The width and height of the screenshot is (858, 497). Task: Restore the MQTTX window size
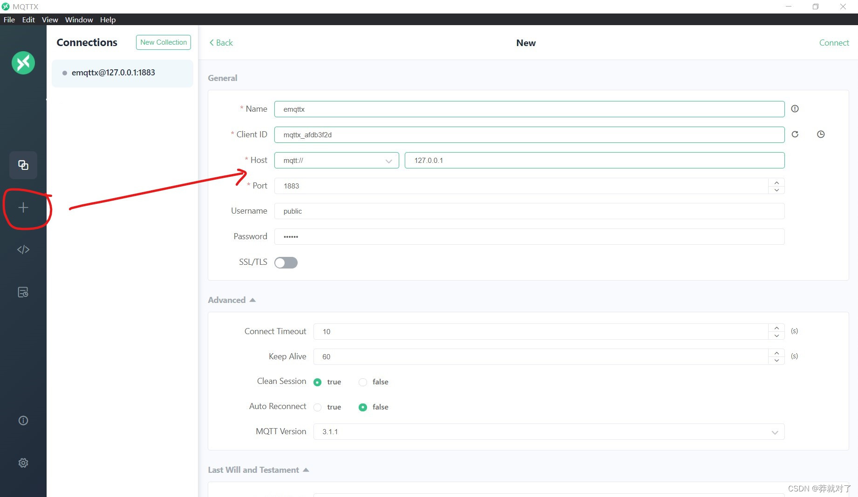point(816,7)
